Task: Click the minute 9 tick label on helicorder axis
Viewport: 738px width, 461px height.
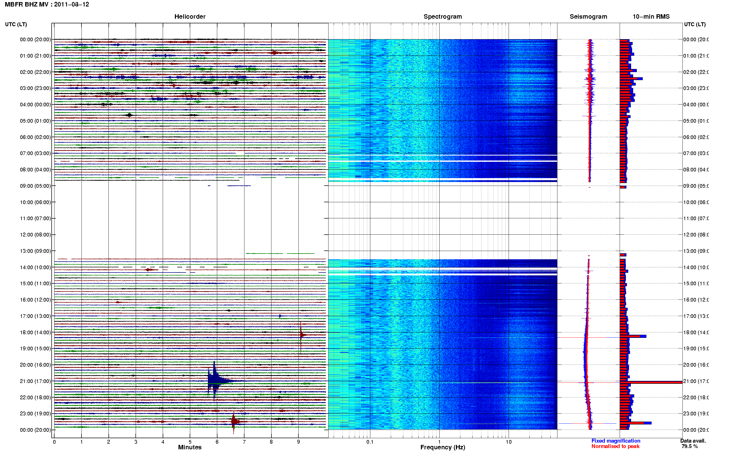Action: tap(298, 442)
